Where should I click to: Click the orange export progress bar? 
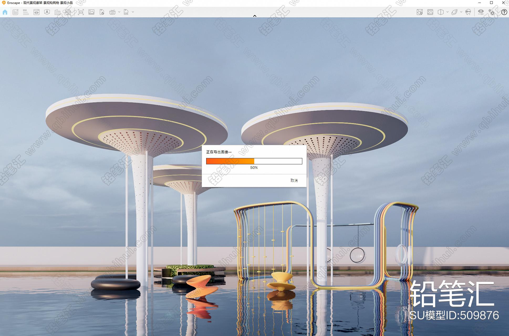pyautogui.click(x=254, y=161)
